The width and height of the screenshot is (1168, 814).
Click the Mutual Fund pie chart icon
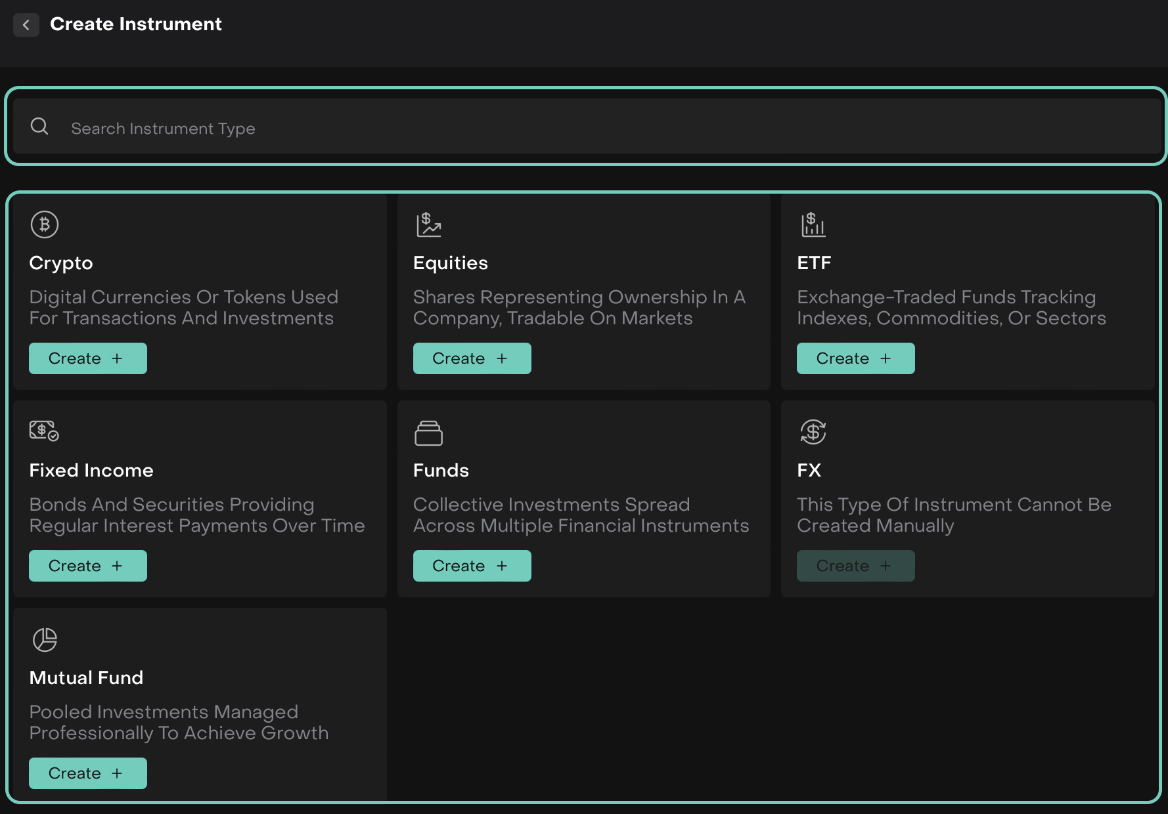pos(45,639)
